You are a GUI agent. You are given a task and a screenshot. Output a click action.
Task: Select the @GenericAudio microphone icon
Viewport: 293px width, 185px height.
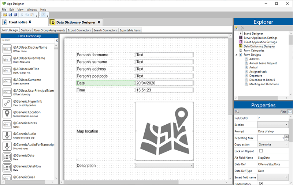pyautogui.click(x=7, y=136)
